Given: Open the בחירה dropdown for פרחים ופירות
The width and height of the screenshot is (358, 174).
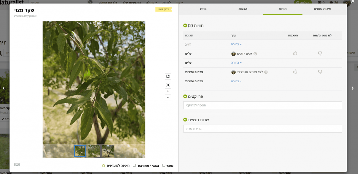Looking at the screenshot, I should pos(236,81).
